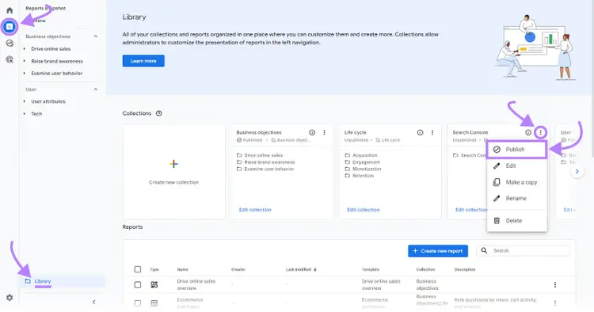594x312 pixels.
Task: Click Edit collection under Business objectives
Action: tap(255, 210)
